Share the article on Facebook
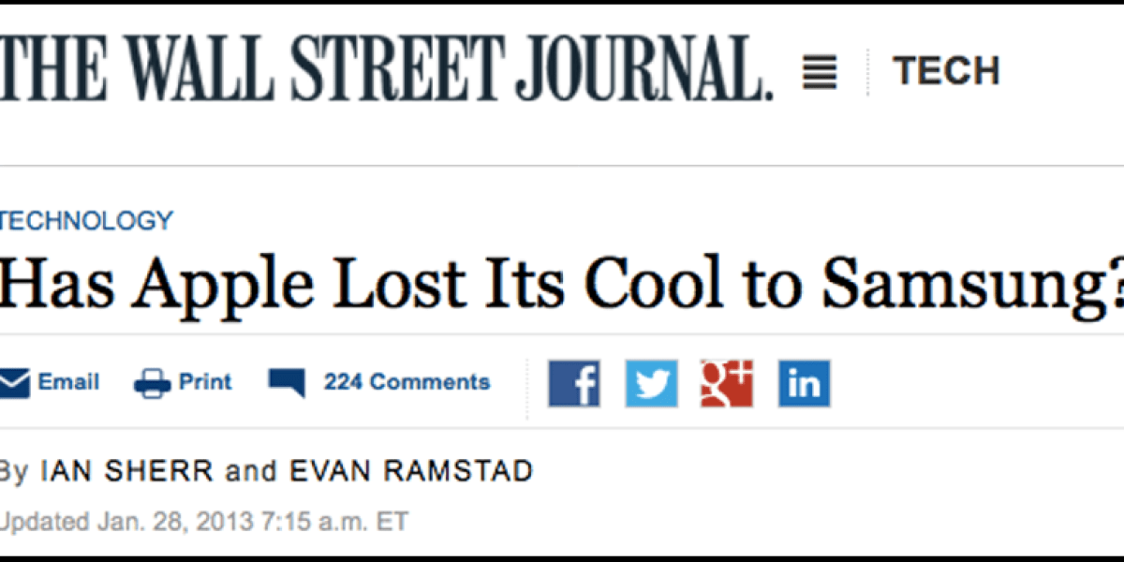The width and height of the screenshot is (1124, 562). coord(574,383)
